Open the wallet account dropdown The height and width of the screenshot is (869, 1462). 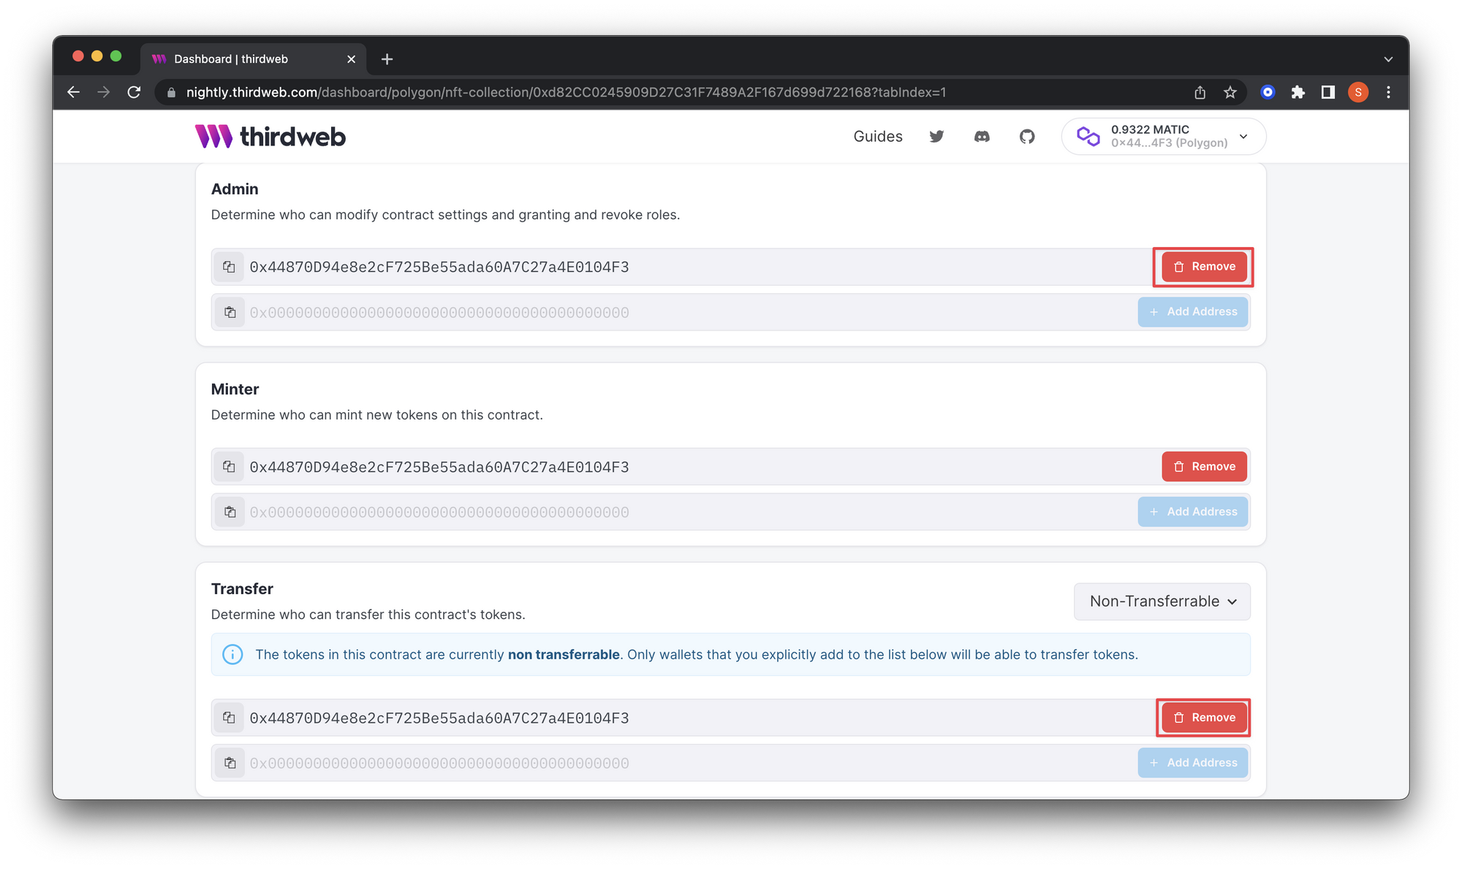(x=1163, y=137)
